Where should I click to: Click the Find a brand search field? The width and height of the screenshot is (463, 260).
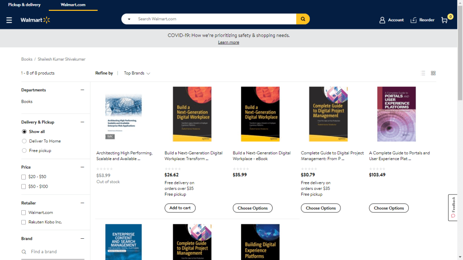point(53,251)
